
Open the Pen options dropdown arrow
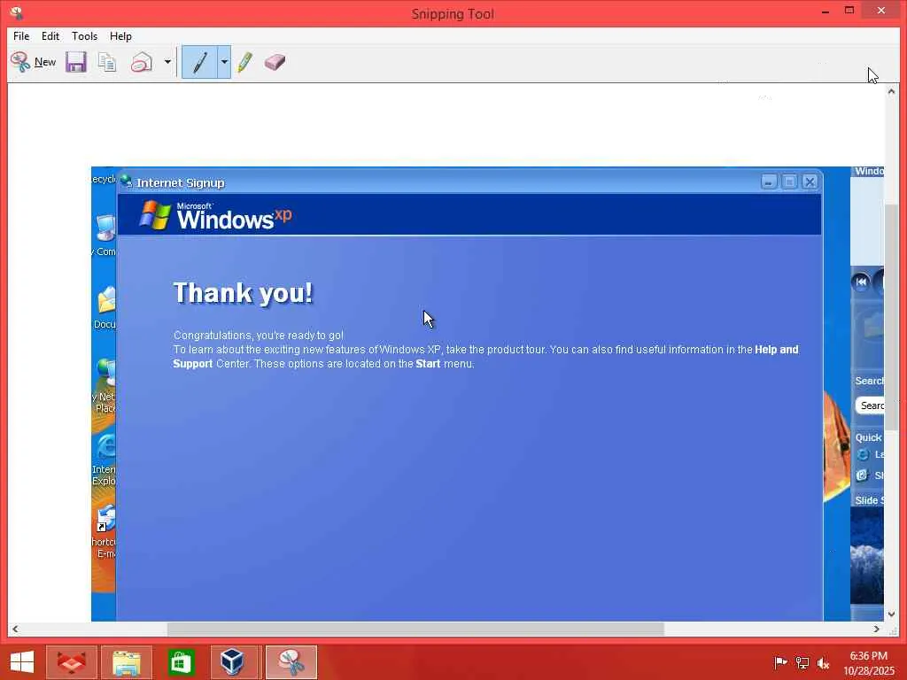(224, 62)
